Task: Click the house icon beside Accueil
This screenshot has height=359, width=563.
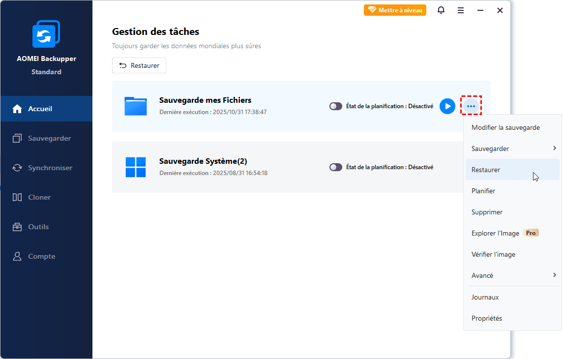Action: pyautogui.click(x=17, y=109)
